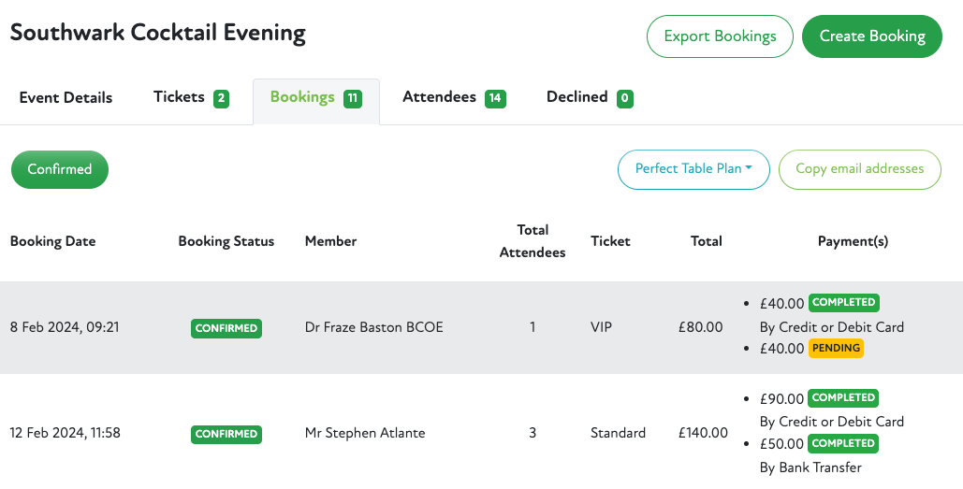Open the Perfect Table Plan dropdown
Image resolution: width=963 pixels, height=489 pixels.
point(693,169)
